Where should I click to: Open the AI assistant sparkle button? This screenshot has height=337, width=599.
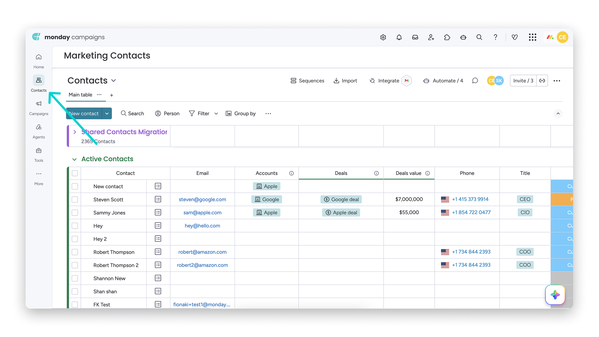(555, 295)
